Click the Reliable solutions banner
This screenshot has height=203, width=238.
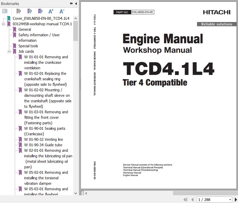(x=216, y=24)
